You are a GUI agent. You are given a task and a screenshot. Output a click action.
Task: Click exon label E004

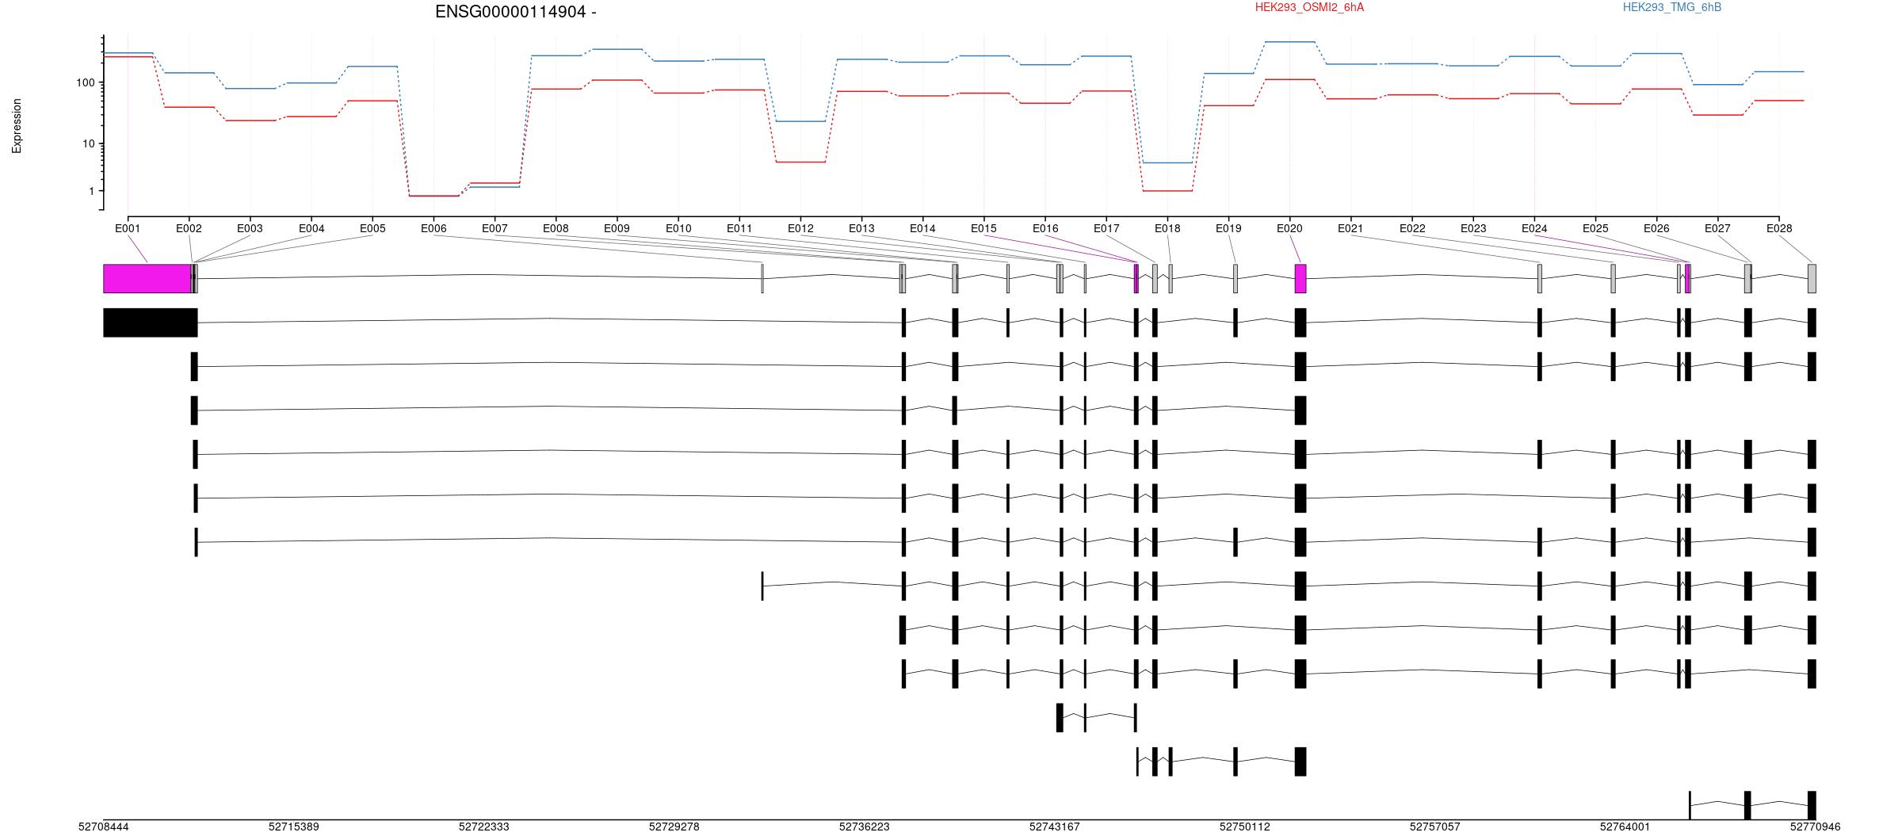pyautogui.click(x=311, y=228)
